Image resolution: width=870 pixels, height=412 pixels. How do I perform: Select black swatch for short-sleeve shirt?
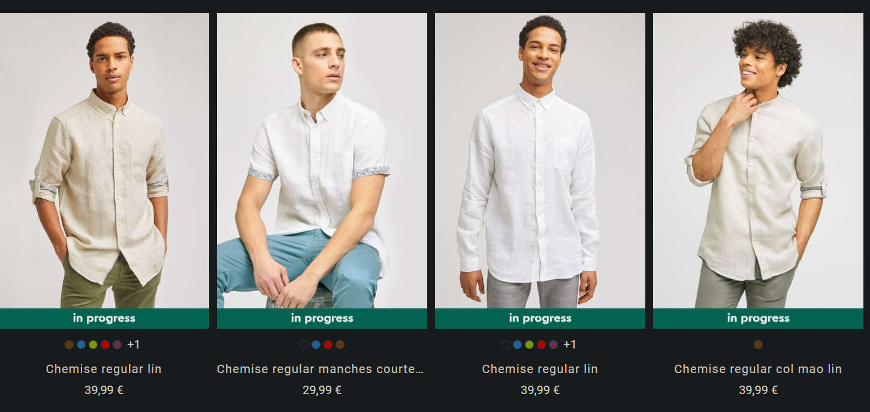[x=304, y=344]
